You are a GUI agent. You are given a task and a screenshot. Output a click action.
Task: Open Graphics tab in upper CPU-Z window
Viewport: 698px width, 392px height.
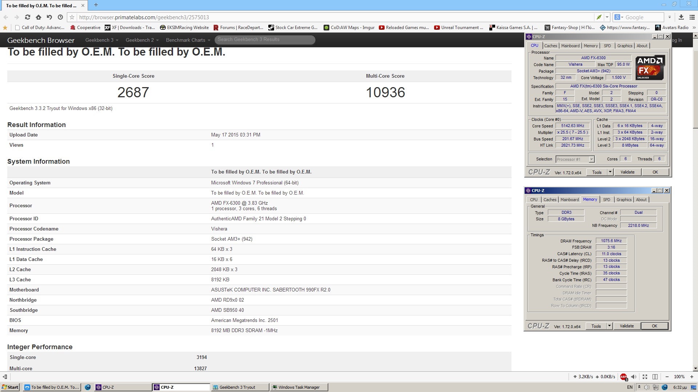(625, 46)
